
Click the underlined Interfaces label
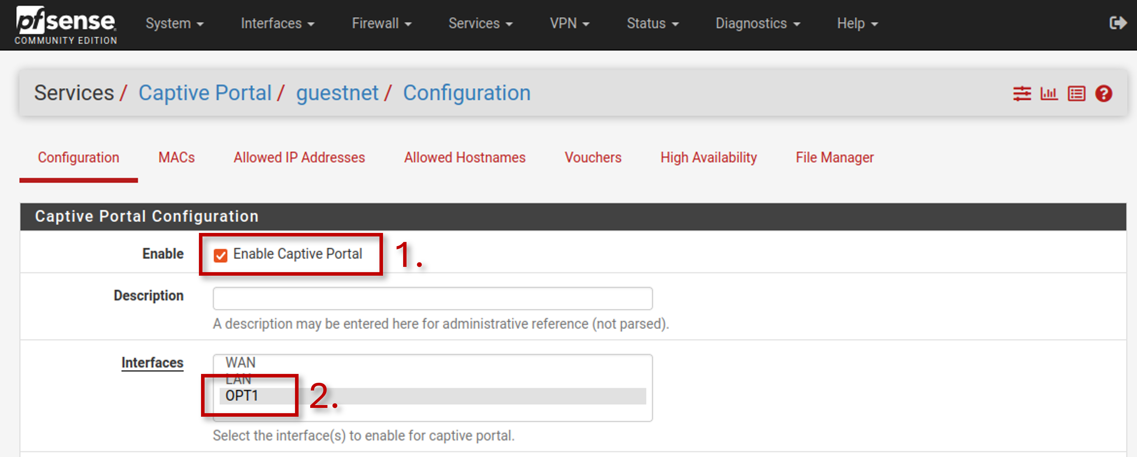152,363
